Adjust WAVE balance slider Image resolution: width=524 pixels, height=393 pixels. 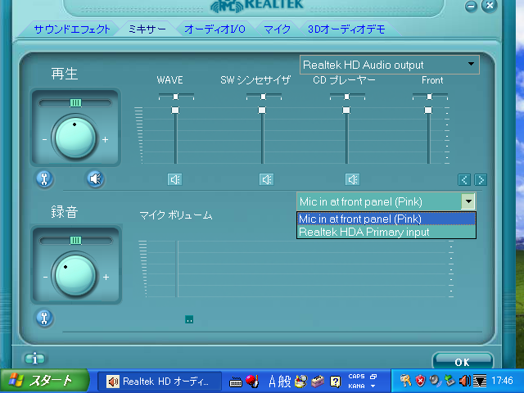click(176, 97)
